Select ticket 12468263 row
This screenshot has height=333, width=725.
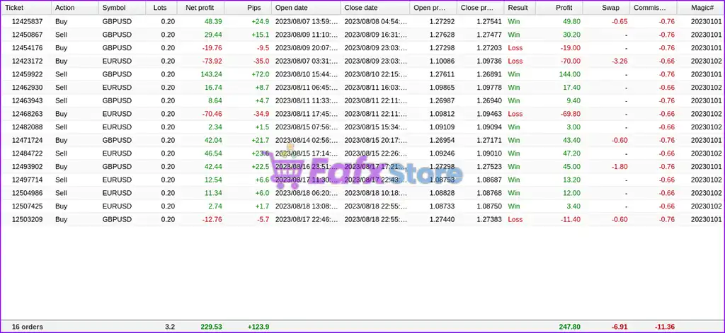tap(362, 114)
